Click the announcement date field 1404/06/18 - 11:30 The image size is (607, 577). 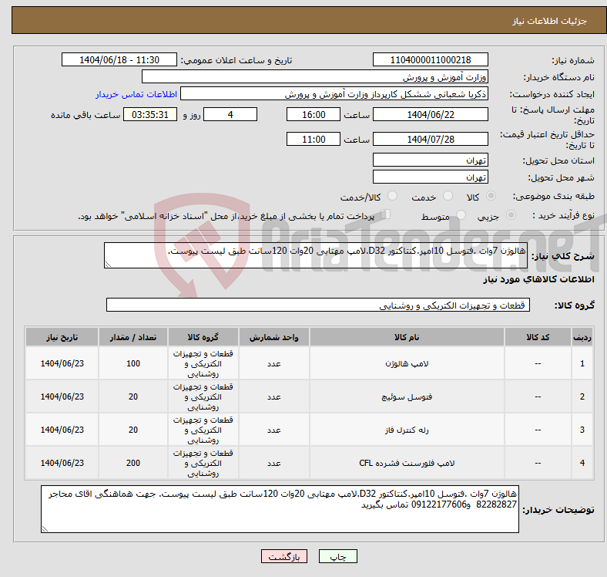point(119,59)
